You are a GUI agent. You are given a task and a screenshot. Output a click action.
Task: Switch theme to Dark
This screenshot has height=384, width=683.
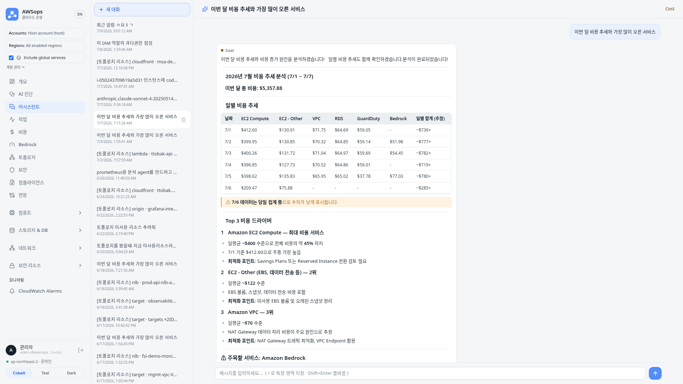[x=72, y=373]
